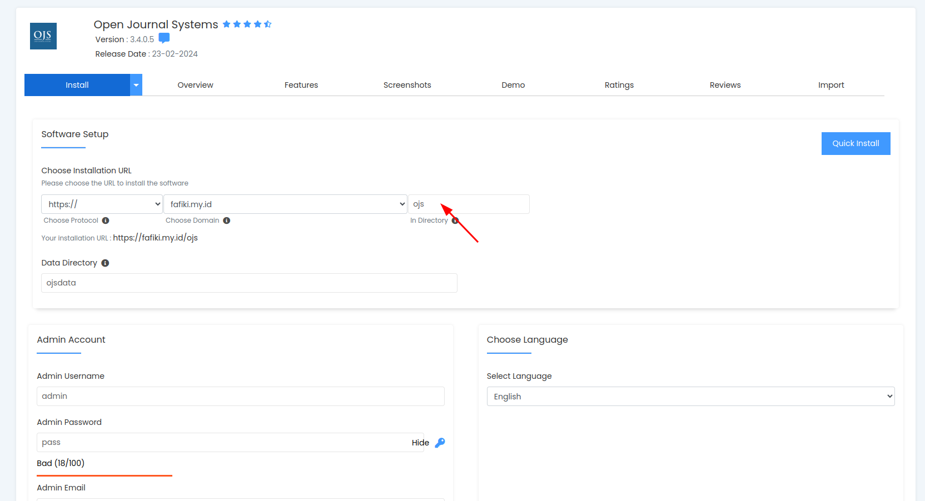Click the Quick Install button
925x501 pixels.
tap(856, 143)
